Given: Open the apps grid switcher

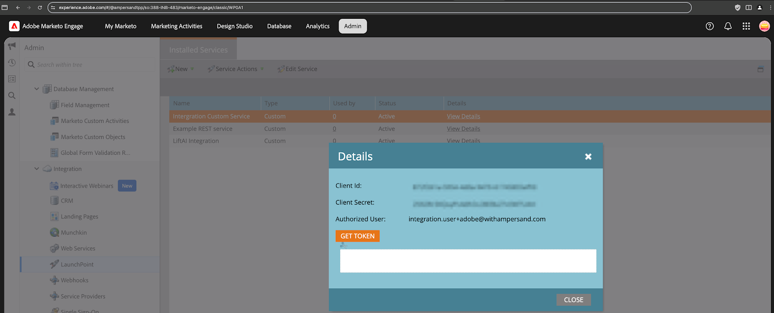Looking at the screenshot, I should coord(746,26).
